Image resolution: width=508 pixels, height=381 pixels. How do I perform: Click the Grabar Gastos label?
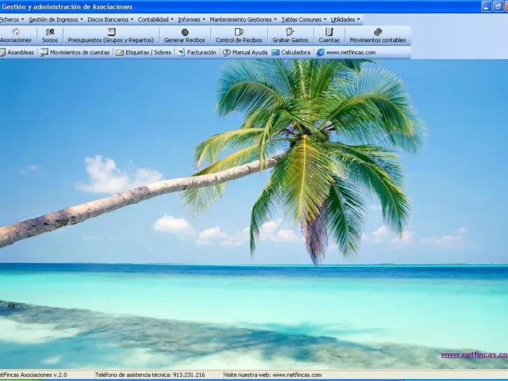(x=290, y=40)
